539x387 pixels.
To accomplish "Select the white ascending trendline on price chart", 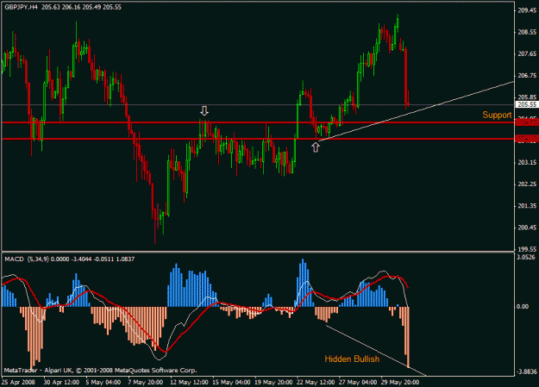I will pos(416,111).
